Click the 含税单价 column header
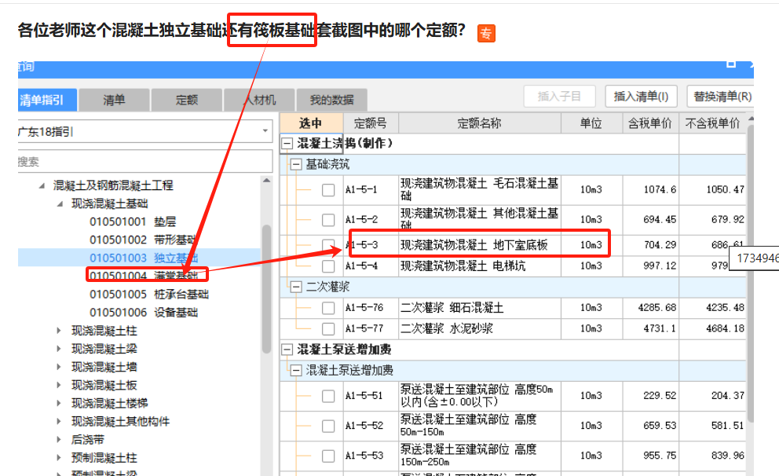The height and width of the screenshot is (476, 779). [x=650, y=123]
